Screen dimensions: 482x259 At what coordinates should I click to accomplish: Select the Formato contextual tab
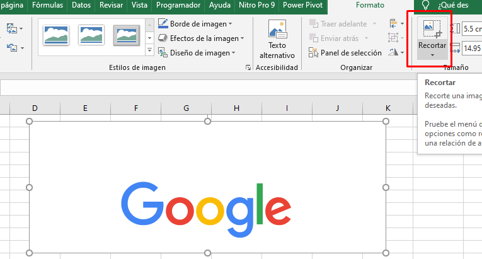click(x=370, y=5)
